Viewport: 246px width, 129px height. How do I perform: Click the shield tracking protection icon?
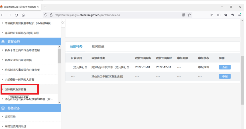(x=46, y=15)
